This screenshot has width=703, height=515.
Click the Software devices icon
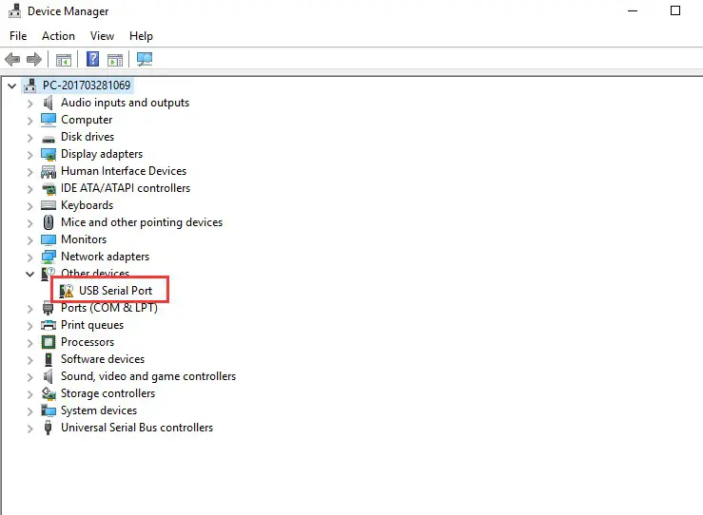tap(49, 359)
